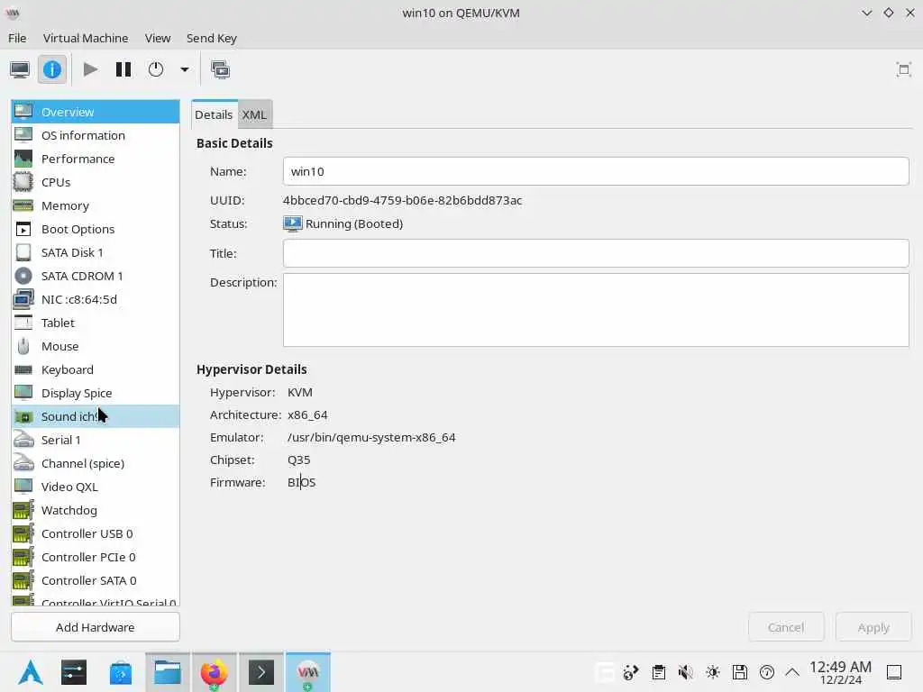Open manage VM snapshots icon
923x692 pixels.
(x=220, y=69)
